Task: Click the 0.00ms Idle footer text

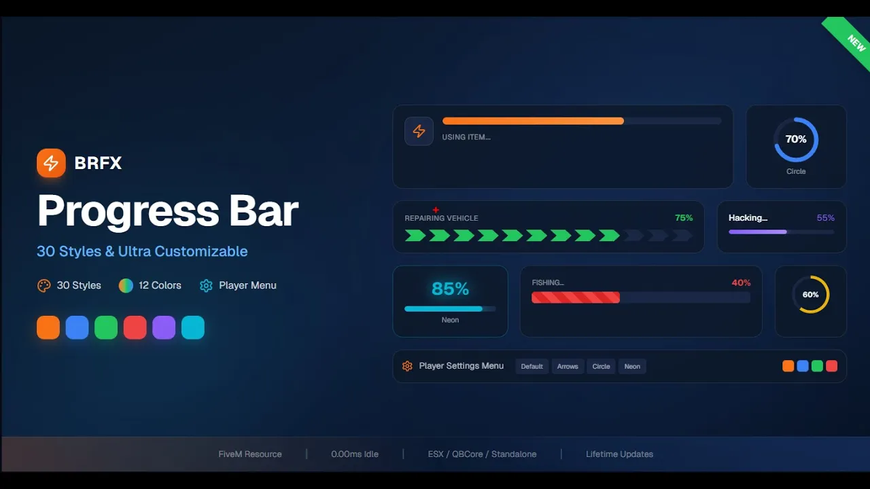Action: click(355, 454)
